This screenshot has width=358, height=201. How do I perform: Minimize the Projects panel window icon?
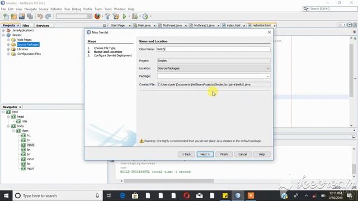tap(105, 26)
